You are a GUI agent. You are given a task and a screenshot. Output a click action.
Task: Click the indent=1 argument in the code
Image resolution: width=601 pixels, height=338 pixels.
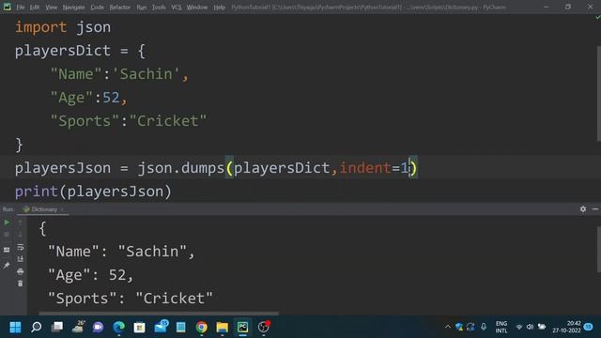tap(375, 168)
